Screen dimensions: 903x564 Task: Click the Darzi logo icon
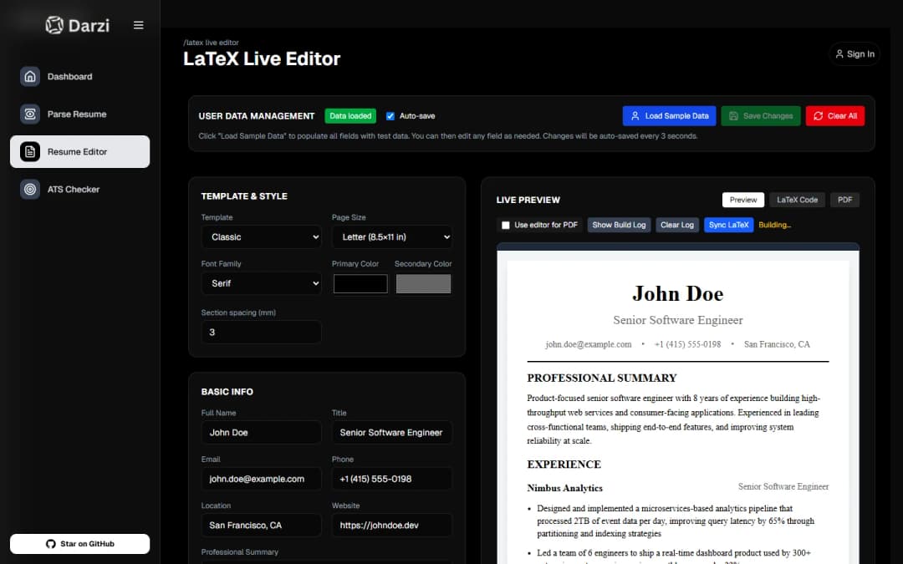(x=54, y=25)
